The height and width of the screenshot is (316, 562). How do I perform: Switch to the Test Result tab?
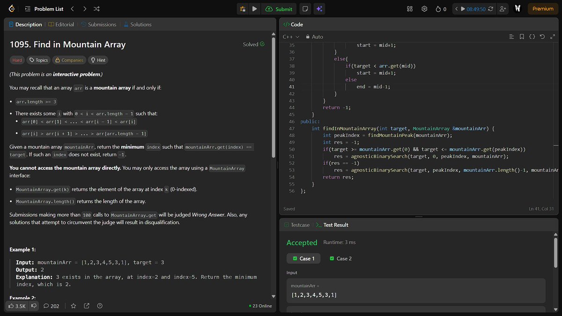click(332, 225)
